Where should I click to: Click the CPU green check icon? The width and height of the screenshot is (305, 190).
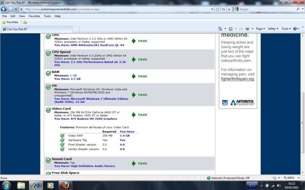(48, 36)
